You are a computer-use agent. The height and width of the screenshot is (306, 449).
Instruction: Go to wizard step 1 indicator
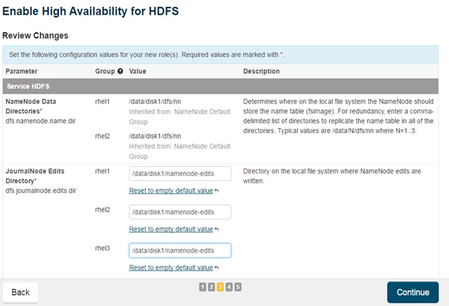(203, 287)
